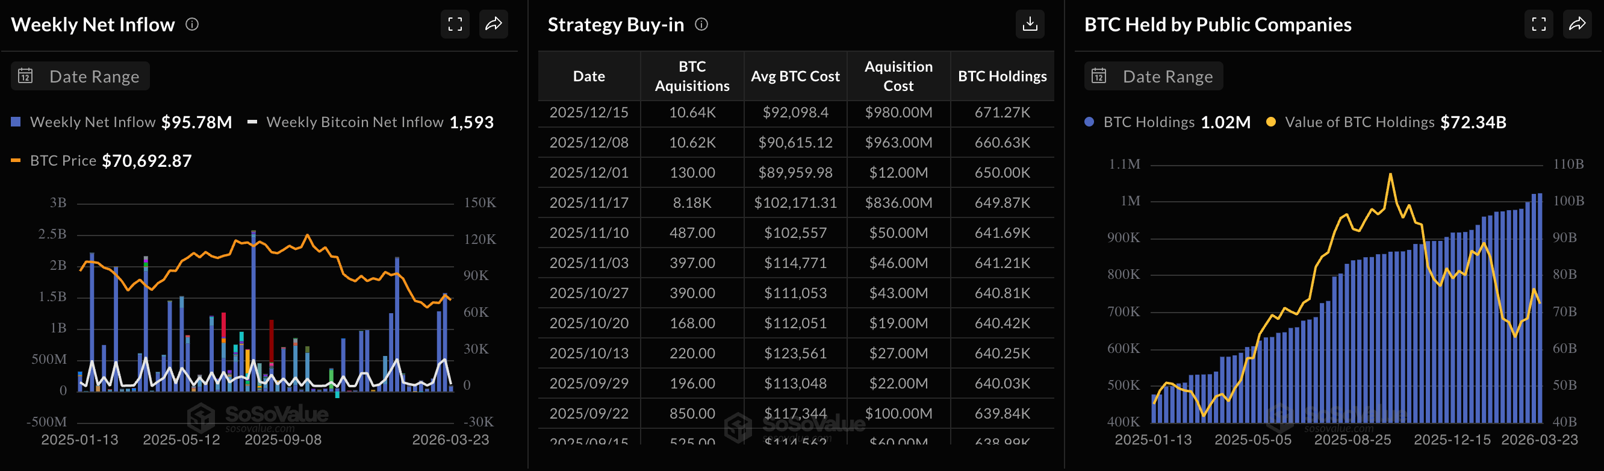Toggle BTC Holdings legend in Public Companies chart
Viewport: 1604px width, 471px height.
(x=1148, y=122)
